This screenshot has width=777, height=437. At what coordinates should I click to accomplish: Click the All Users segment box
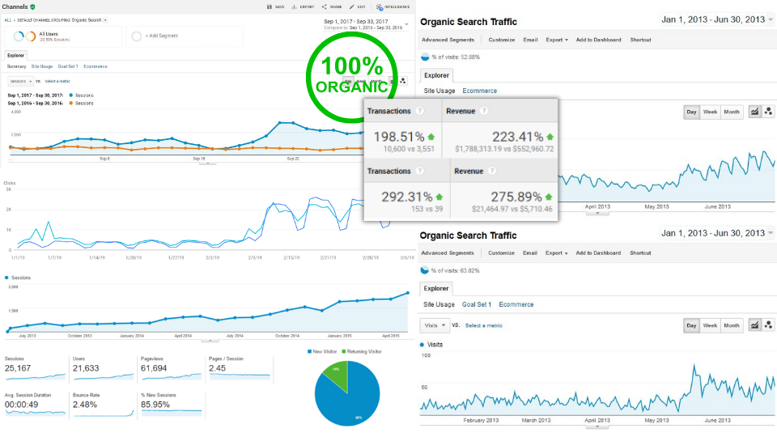tap(63, 36)
